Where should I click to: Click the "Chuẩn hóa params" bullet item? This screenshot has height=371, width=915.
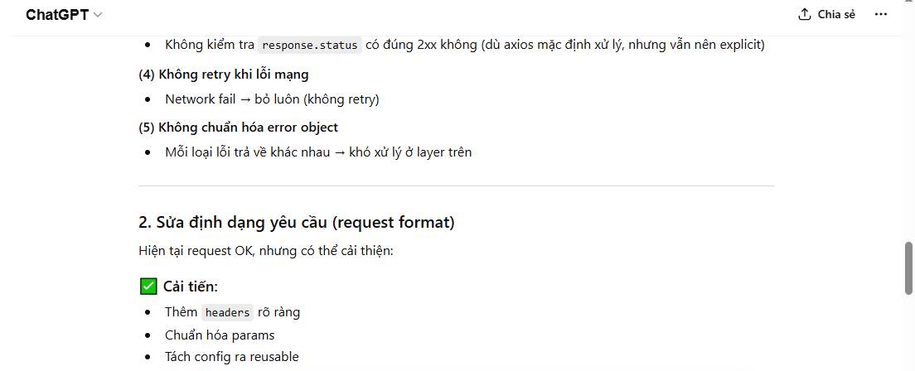click(x=220, y=335)
